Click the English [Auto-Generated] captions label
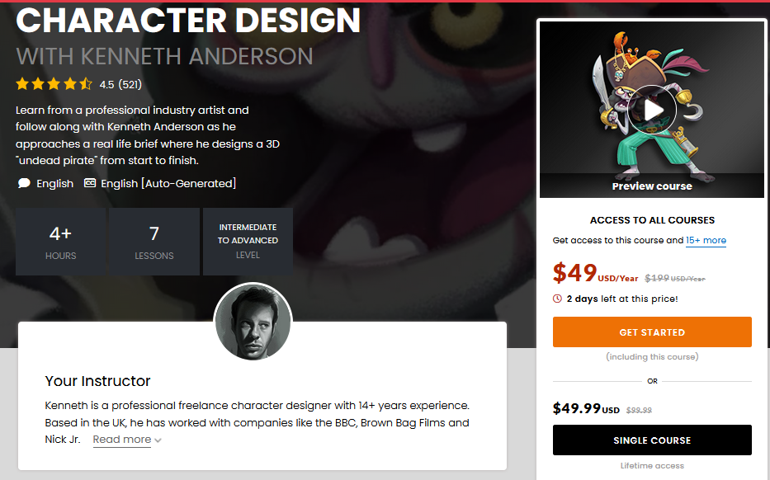The width and height of the screenshot is (770, 480). [168, 183]
